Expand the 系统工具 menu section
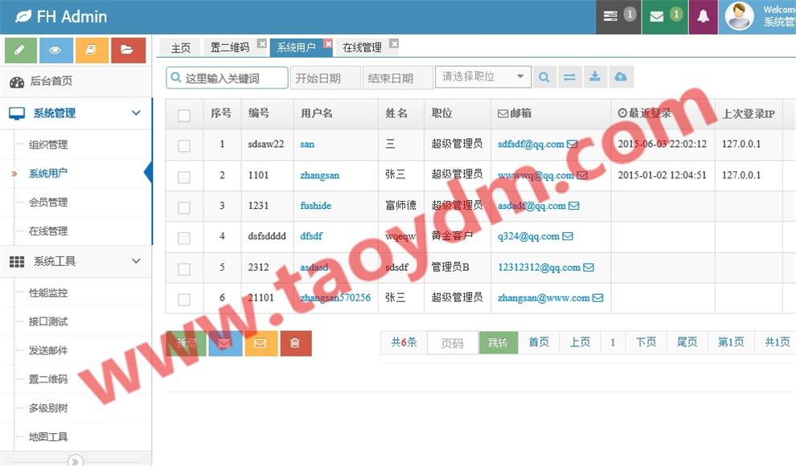796x466 pixels. [76, 261]
